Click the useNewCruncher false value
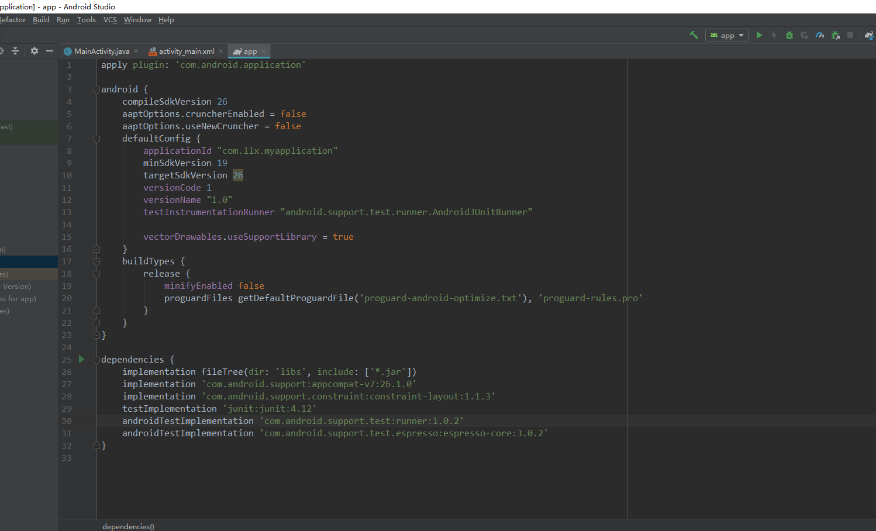876x531 pixels. tap(288, 126)
